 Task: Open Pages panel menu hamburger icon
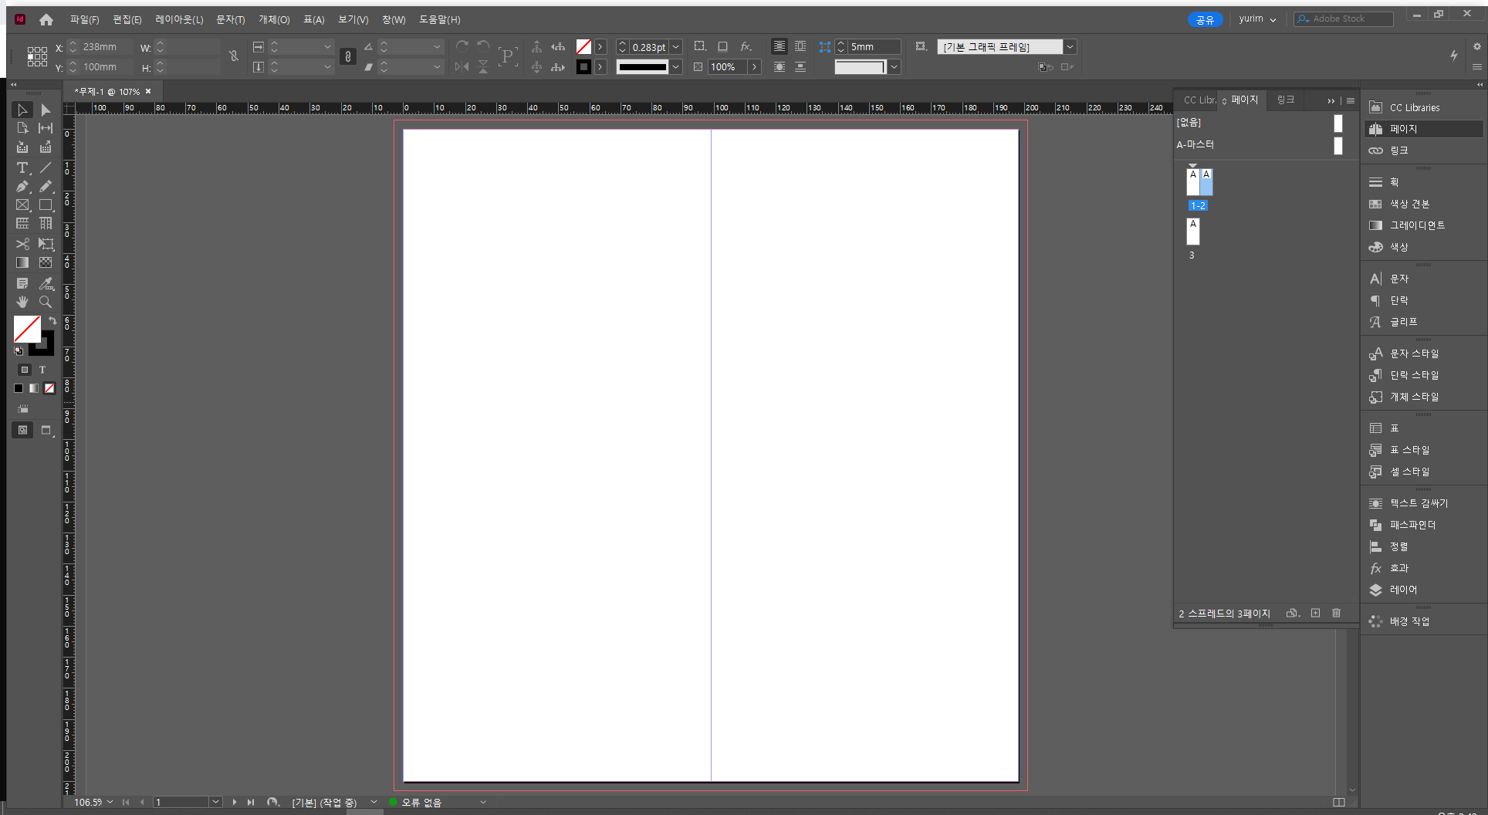[1351, 100]
